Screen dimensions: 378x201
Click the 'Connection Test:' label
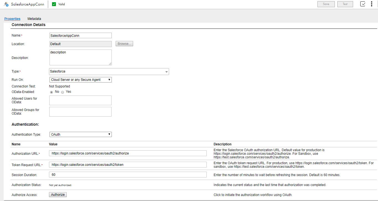tap(24, 86)
